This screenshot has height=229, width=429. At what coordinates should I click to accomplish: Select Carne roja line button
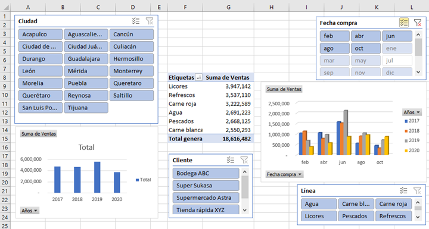click(393, 204)
